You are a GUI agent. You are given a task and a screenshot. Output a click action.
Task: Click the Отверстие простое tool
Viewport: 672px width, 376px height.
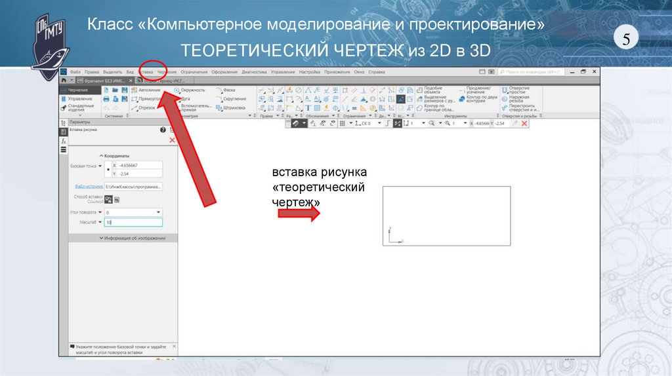[515, 90]
